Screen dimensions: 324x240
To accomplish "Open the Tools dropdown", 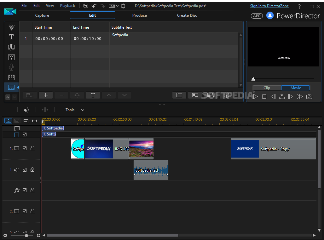I will click(x=75, y=110).
